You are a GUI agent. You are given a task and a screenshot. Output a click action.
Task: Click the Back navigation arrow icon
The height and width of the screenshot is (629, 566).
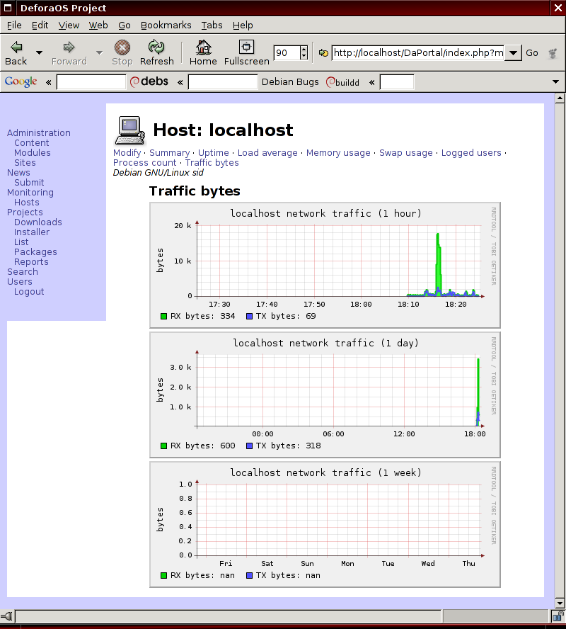click(16, 47)
